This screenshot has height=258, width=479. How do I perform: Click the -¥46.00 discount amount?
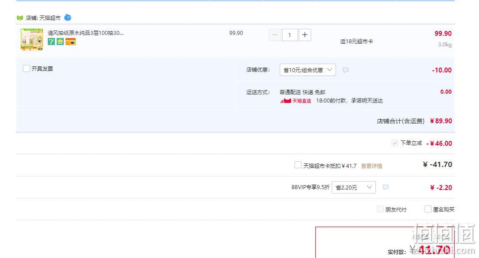(x=439, y=143)
